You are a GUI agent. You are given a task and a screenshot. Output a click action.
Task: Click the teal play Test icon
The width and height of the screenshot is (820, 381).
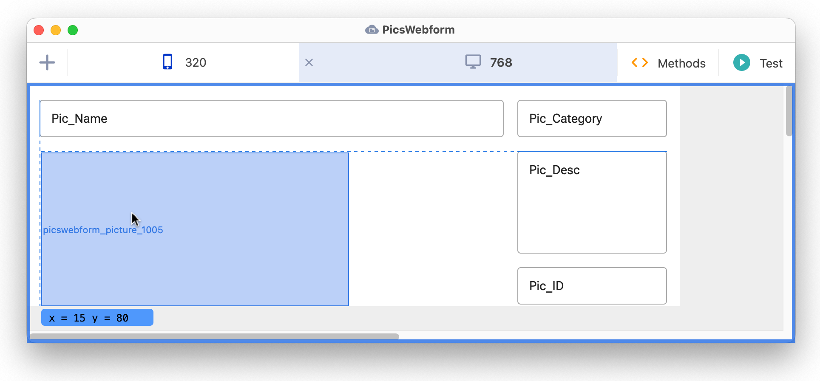[742, 63]
